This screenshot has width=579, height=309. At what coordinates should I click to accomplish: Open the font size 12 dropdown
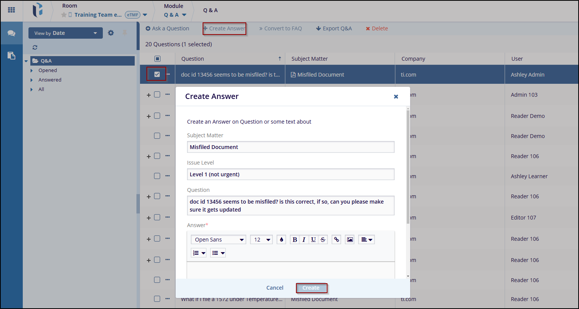pos(261,240)
